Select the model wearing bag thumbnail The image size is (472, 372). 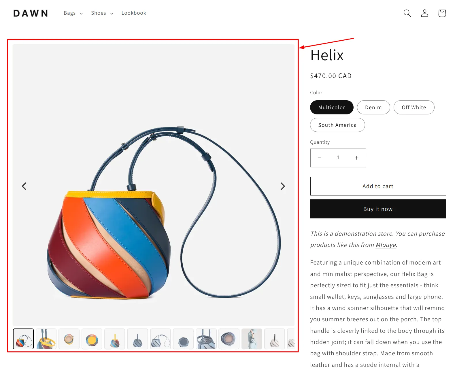tap(252, 339)
